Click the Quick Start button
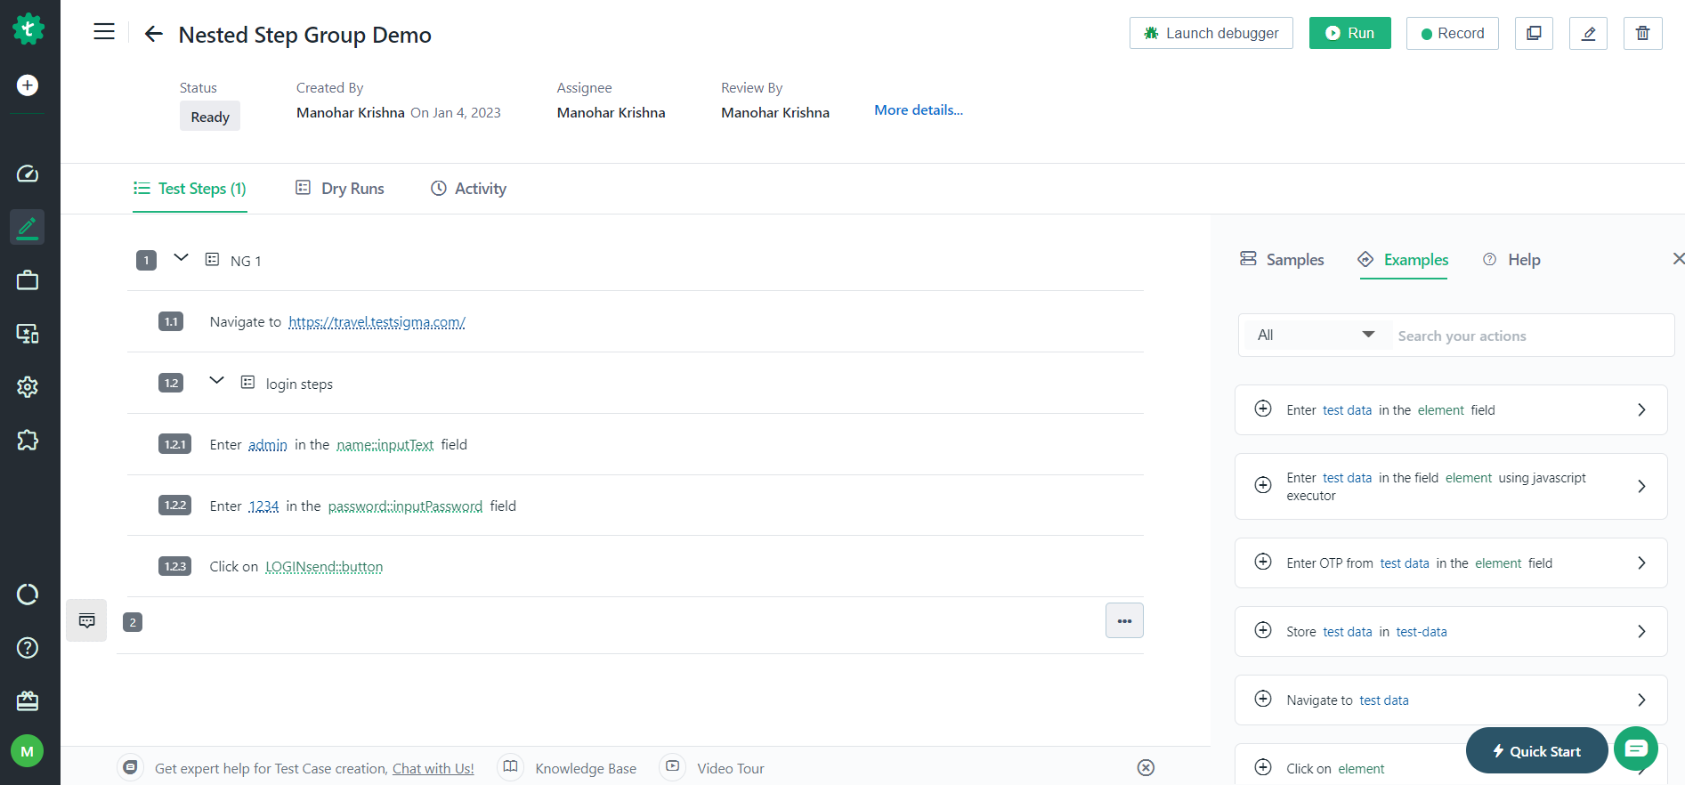The height and width of the screenshot is (785, 1685). tap(1537, 751)
